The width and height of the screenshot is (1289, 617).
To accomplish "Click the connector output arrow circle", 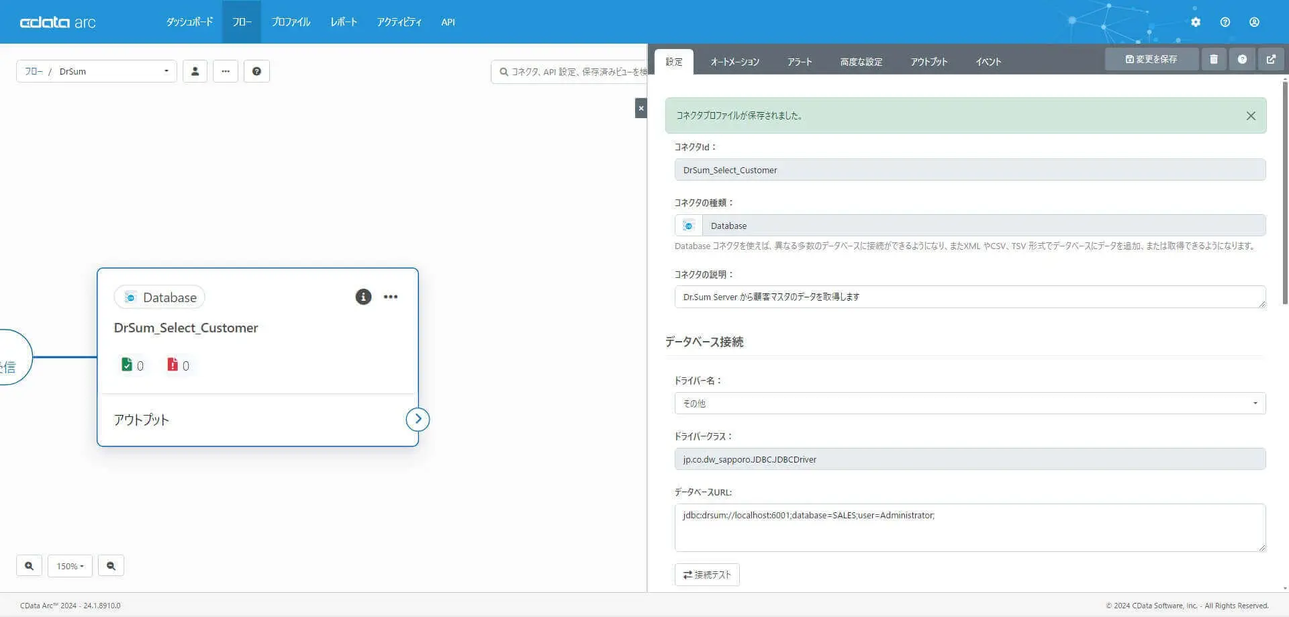I will [x=418, y=419].
